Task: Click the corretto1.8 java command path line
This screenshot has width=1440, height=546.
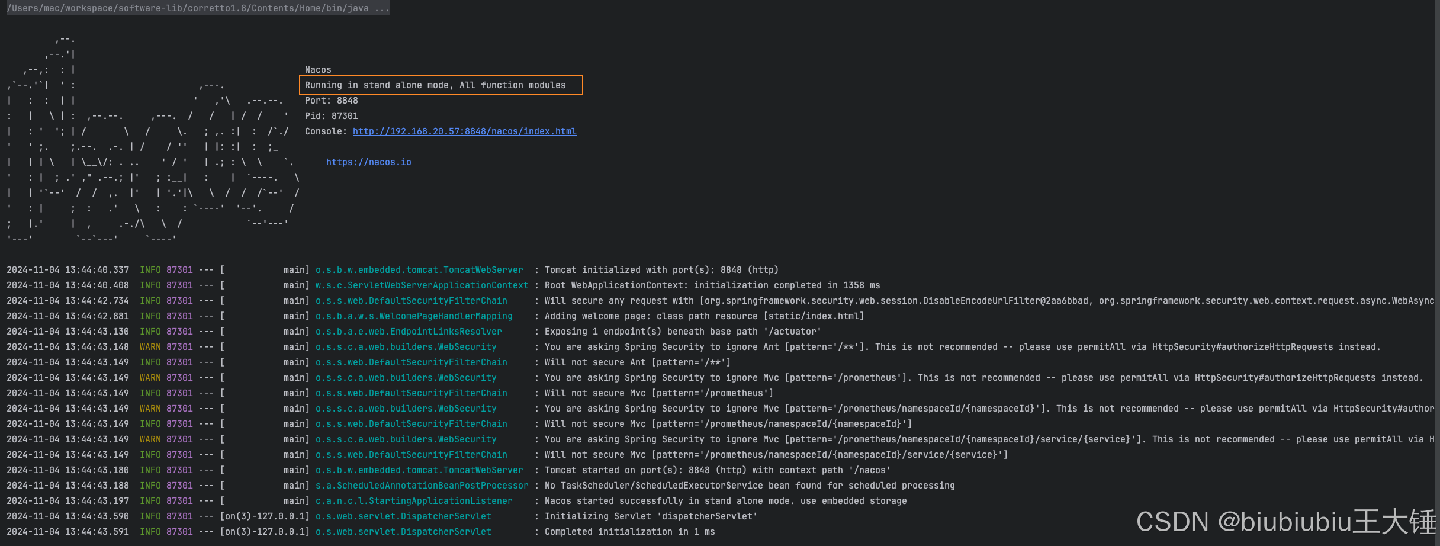Action: (x=198, y=8)
